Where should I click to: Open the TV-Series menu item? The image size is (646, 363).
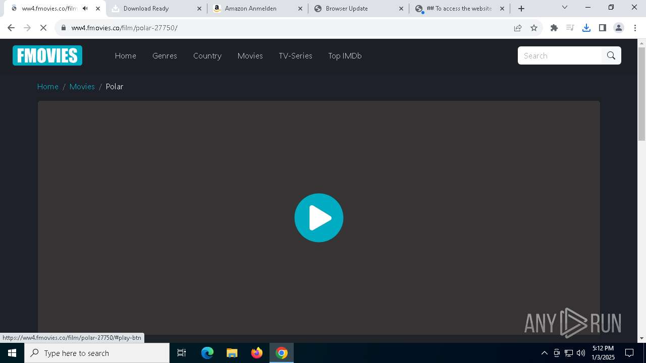click(296, 56)
